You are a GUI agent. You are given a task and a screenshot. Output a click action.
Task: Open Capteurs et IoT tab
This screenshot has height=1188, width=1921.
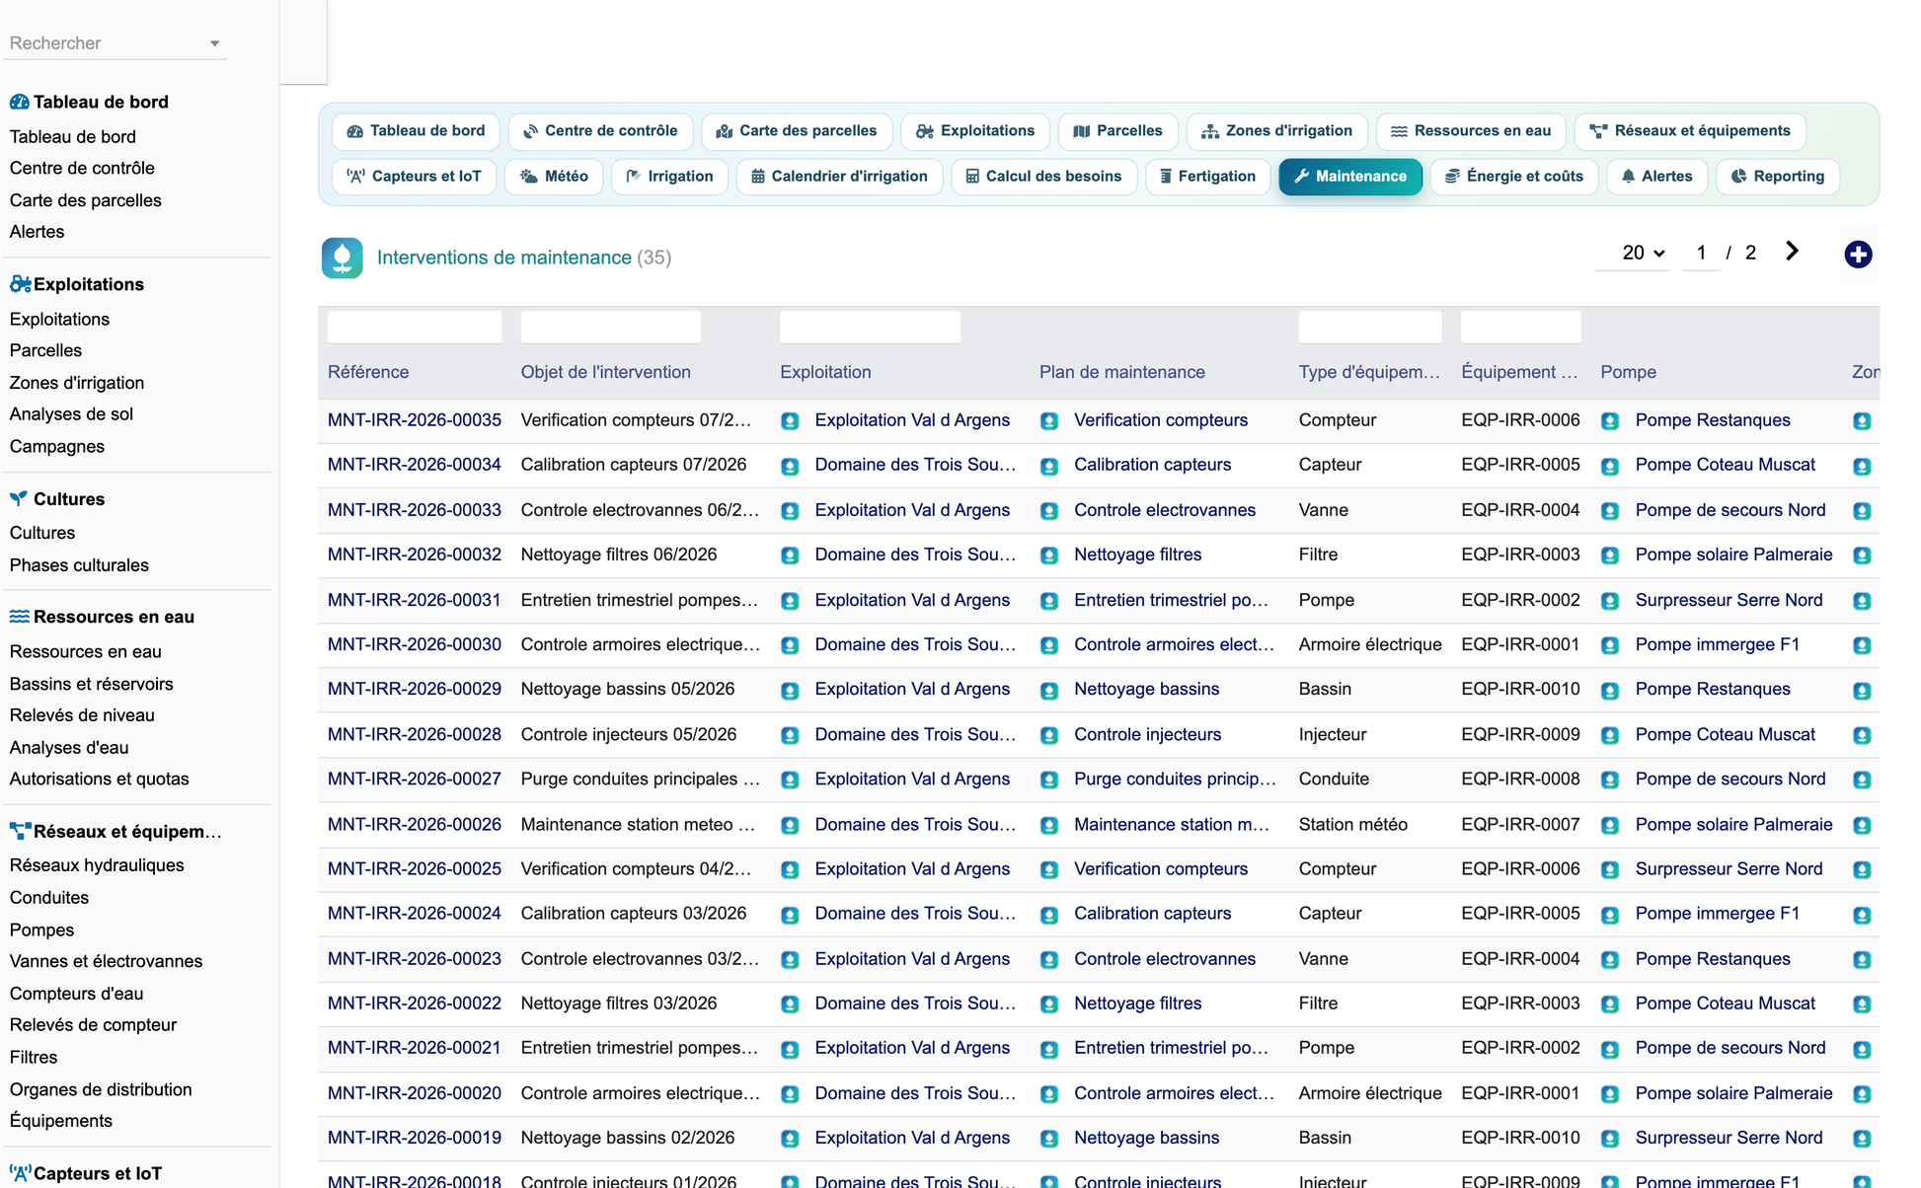click(x=414, y=177)
